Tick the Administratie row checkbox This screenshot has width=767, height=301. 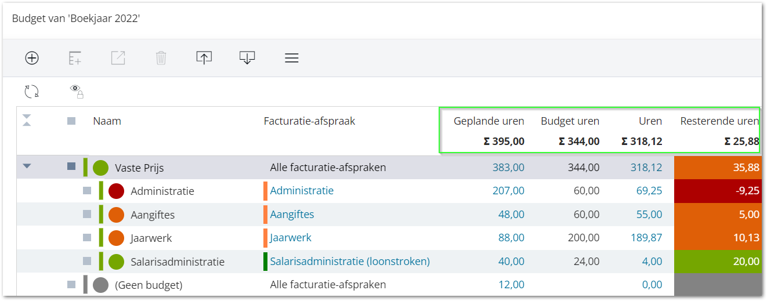(87, 190)
